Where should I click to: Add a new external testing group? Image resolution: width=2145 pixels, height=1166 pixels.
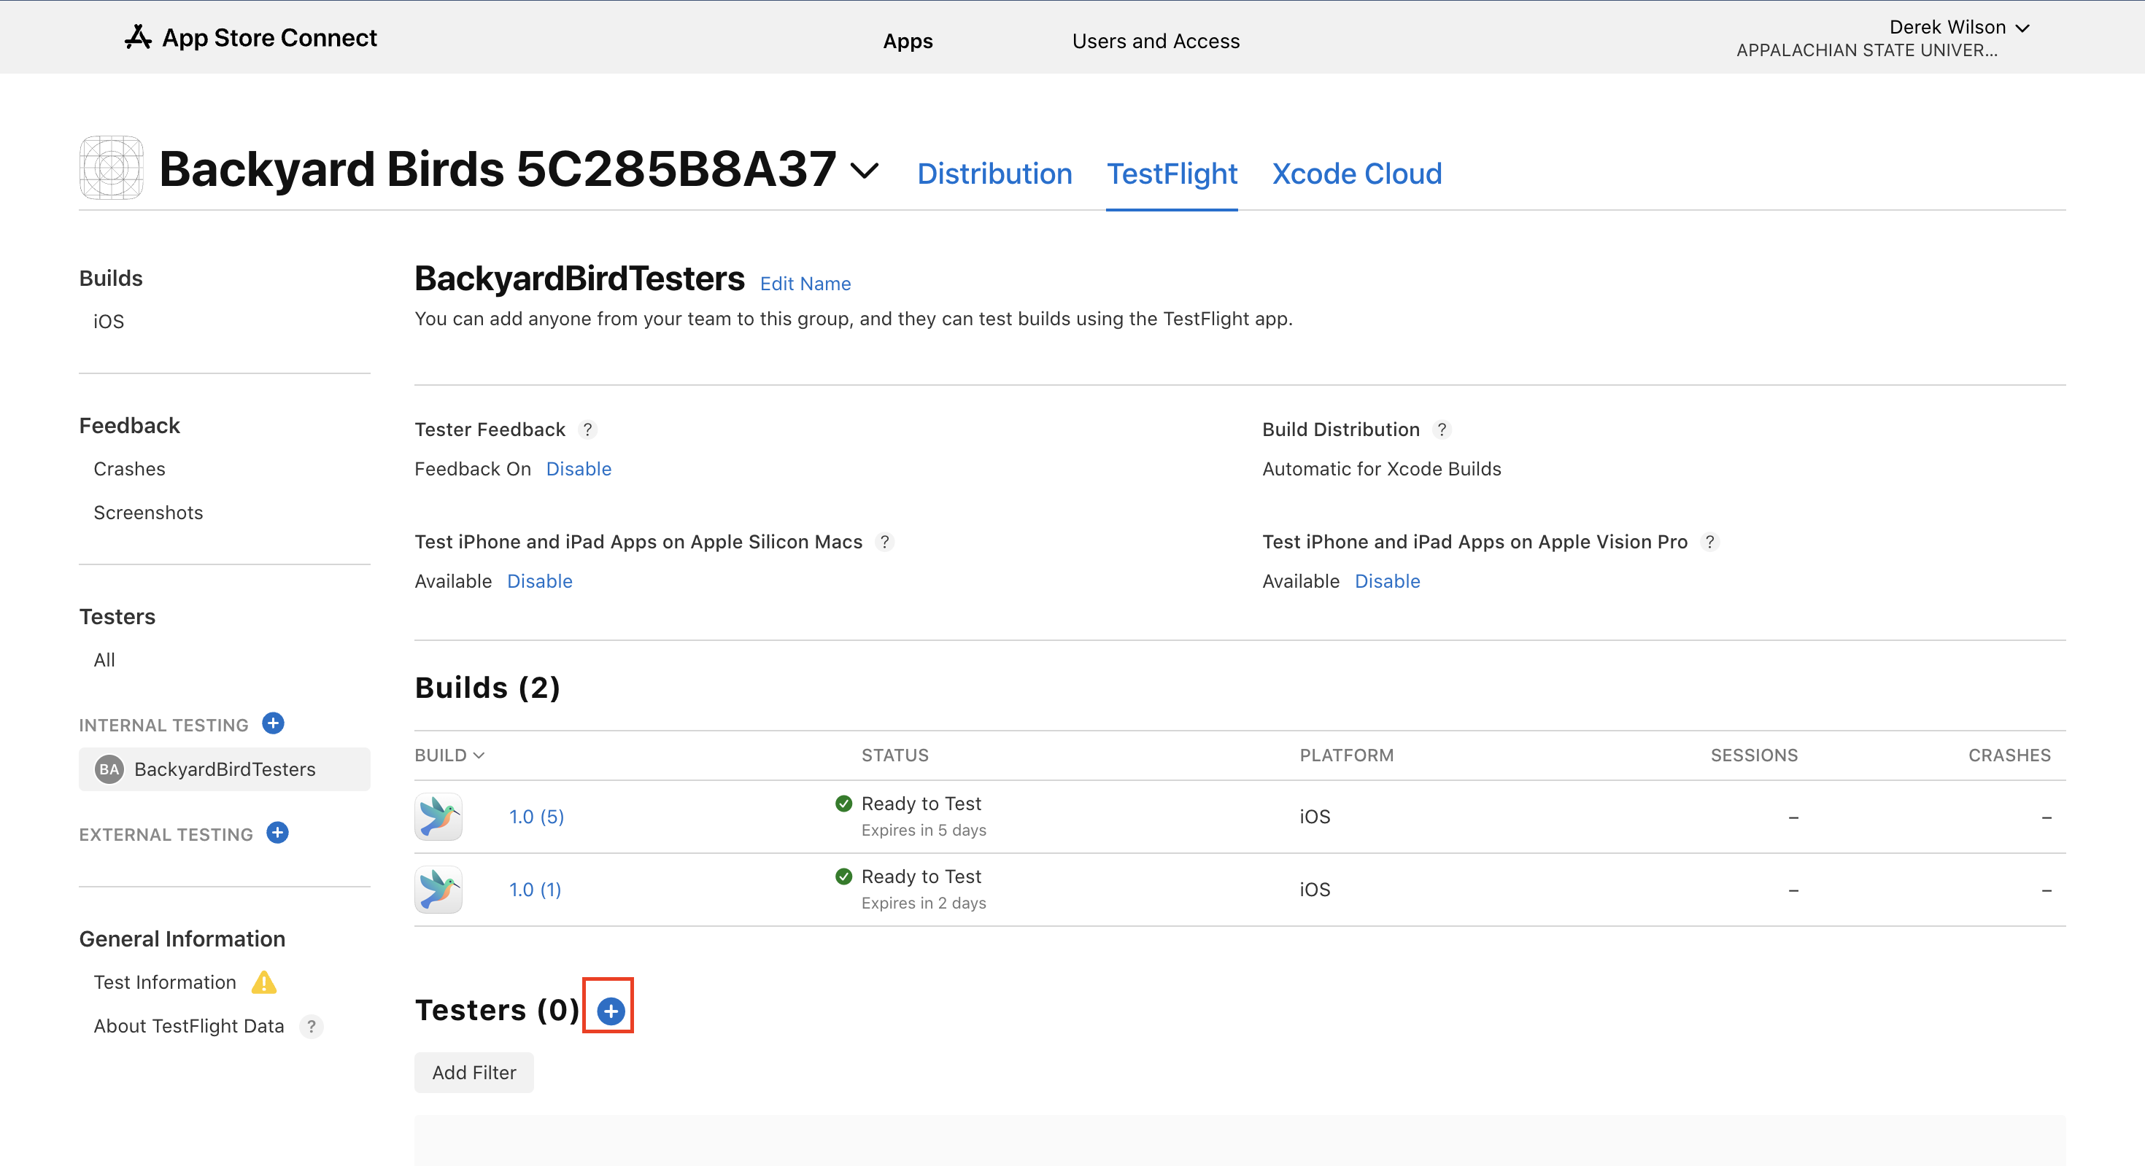coord(277,832)
